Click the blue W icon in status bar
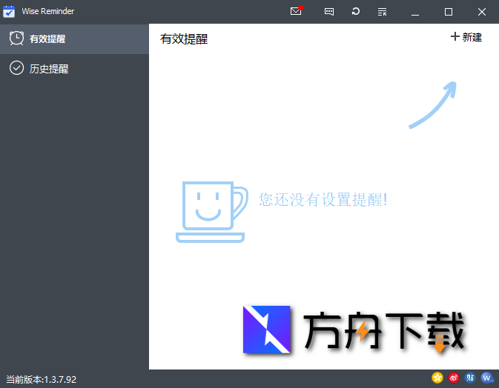 coord(487,378)
